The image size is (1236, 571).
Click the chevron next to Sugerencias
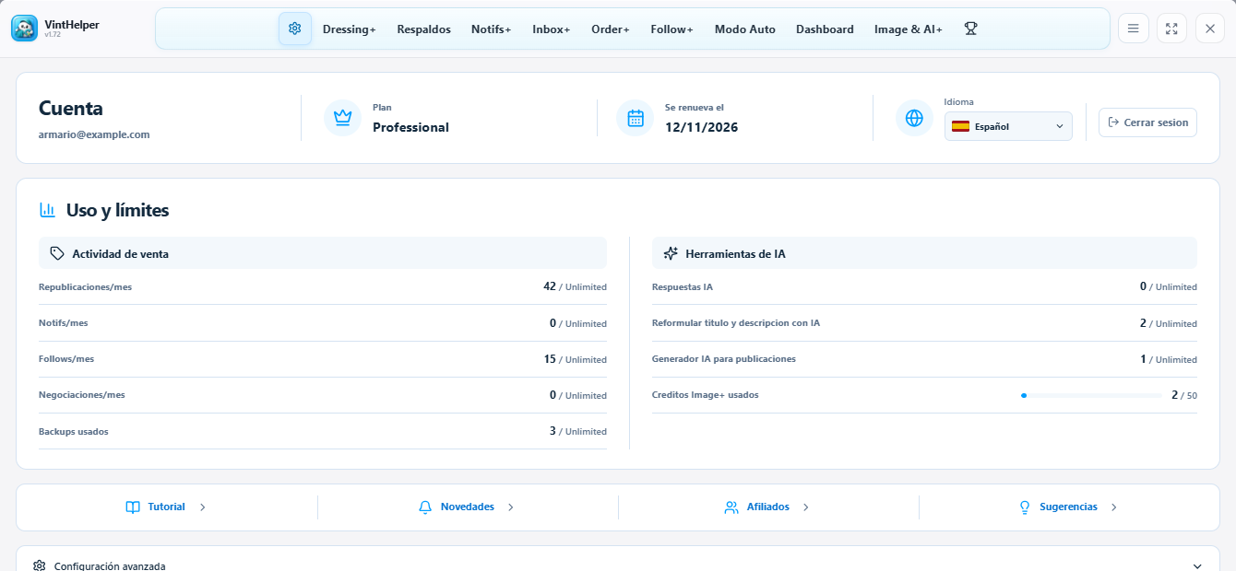click(1113, 507)
